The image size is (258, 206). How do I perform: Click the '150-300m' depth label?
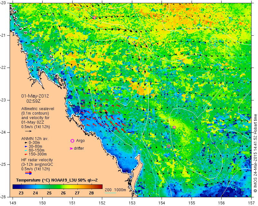coord(38,154)
